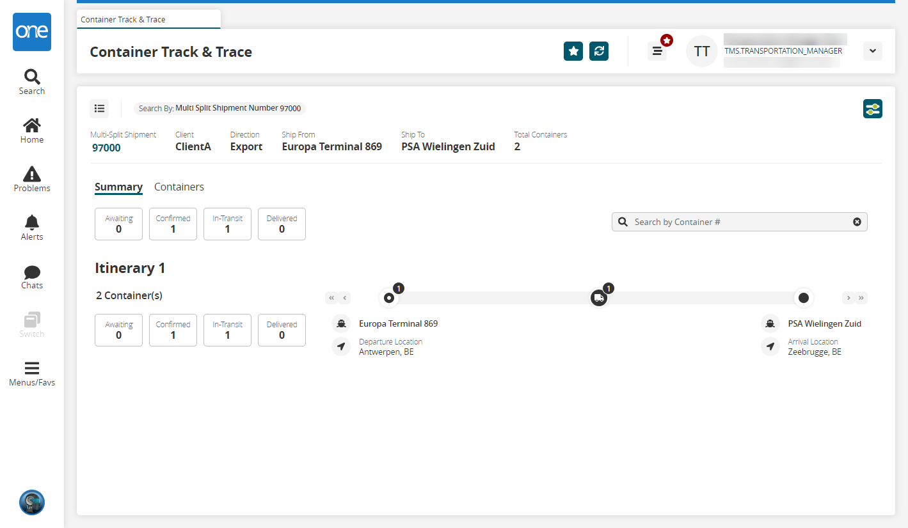Open the header menu with red star badge
This screenshot has height=528, width=908.
coord(657,51)
